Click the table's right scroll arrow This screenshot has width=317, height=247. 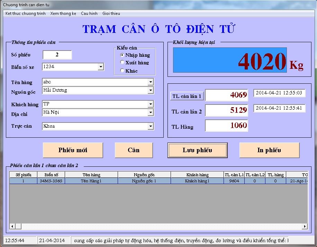[305, 226]
